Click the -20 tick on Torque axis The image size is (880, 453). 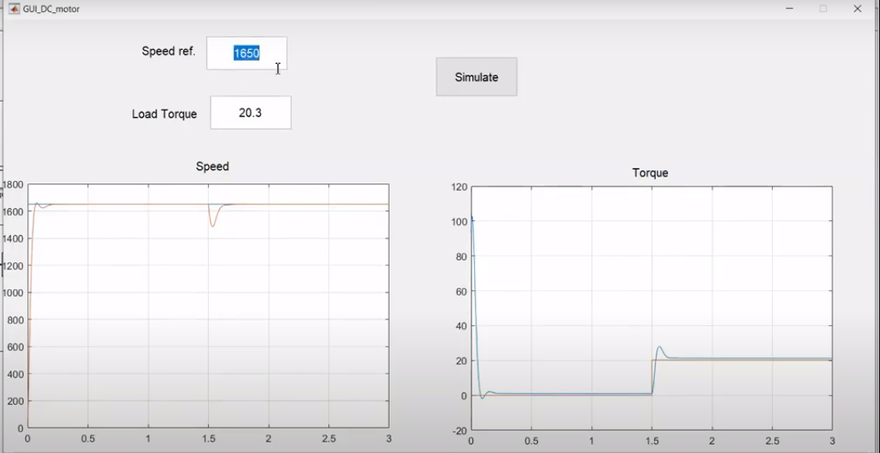click(x=459, y=431)
